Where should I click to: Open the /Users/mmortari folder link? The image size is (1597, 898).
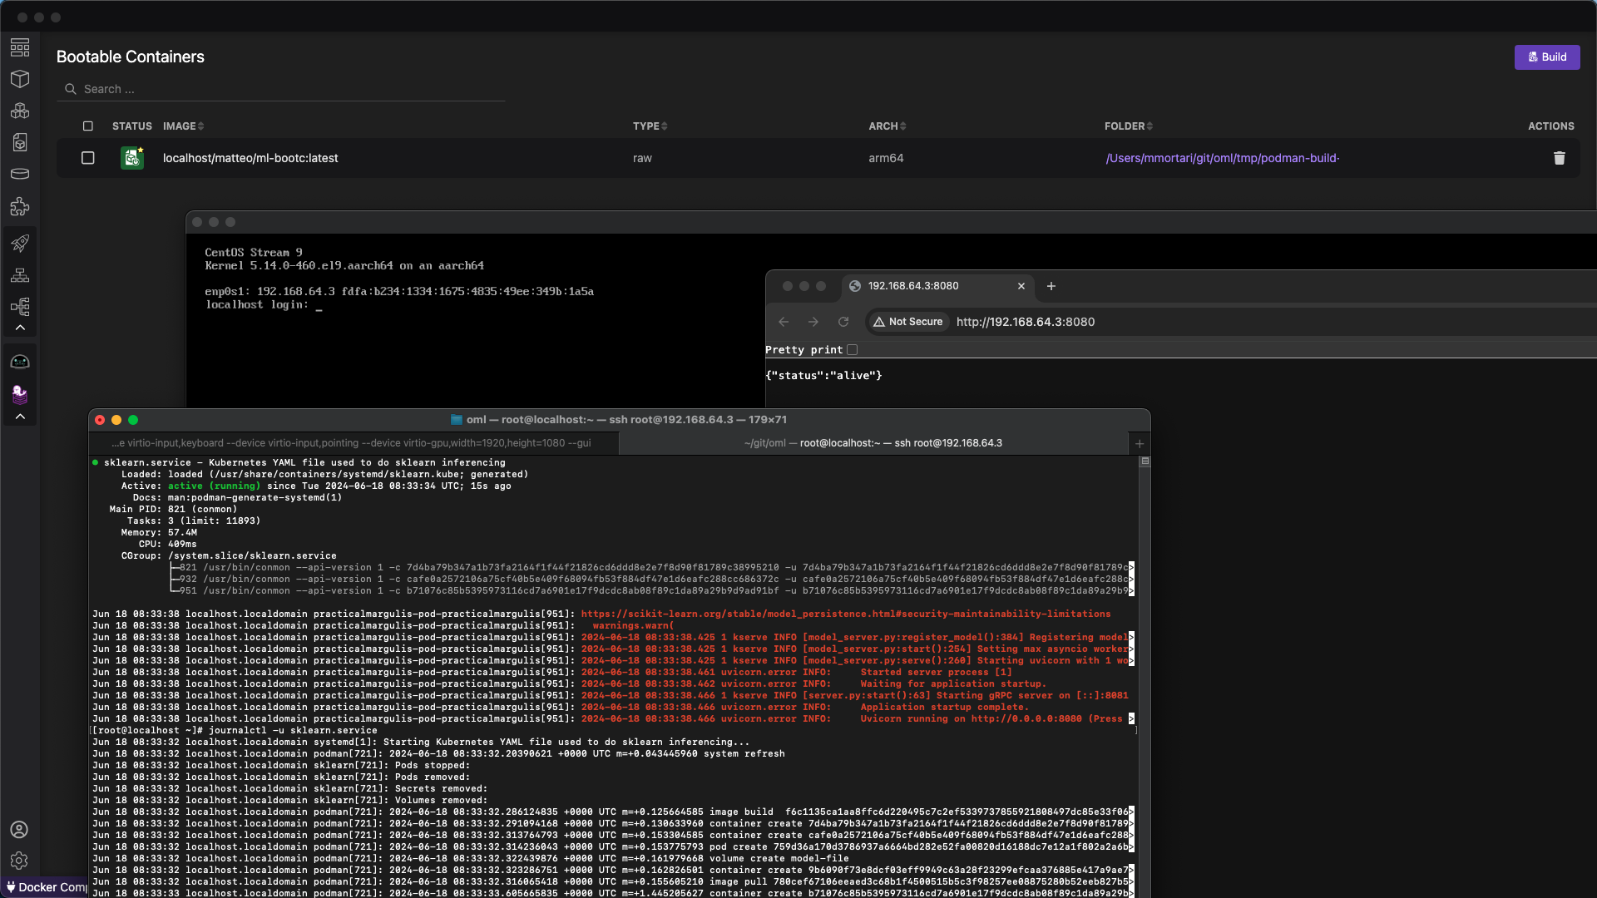pos(1222,158)
